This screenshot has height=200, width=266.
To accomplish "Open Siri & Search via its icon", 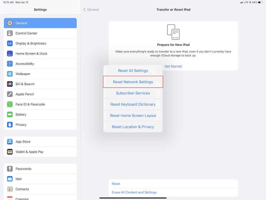I will 10,84.
